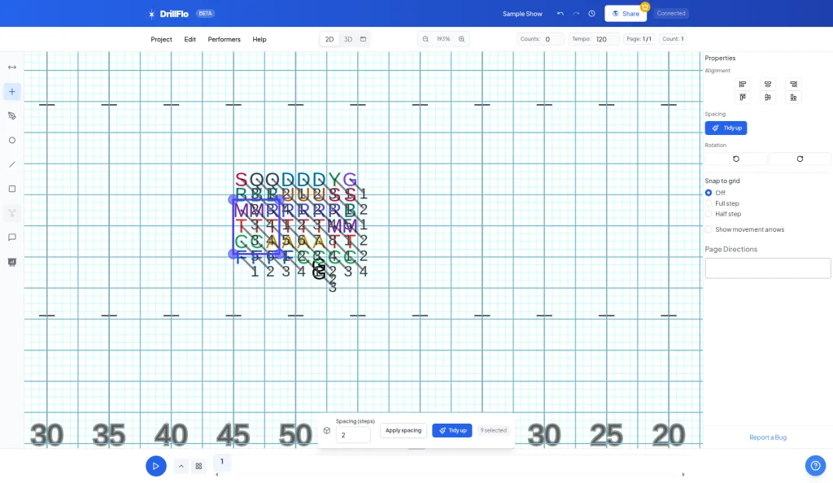The height and width of the screenshot is (483, 833).
Task: Select page 1 tab in timeline
Action: 222,462
